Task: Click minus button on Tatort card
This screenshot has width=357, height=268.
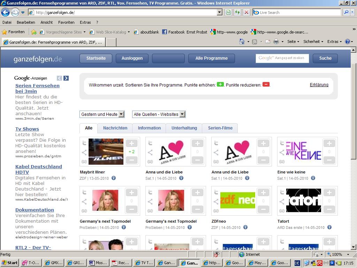Action: pos(329,209)
